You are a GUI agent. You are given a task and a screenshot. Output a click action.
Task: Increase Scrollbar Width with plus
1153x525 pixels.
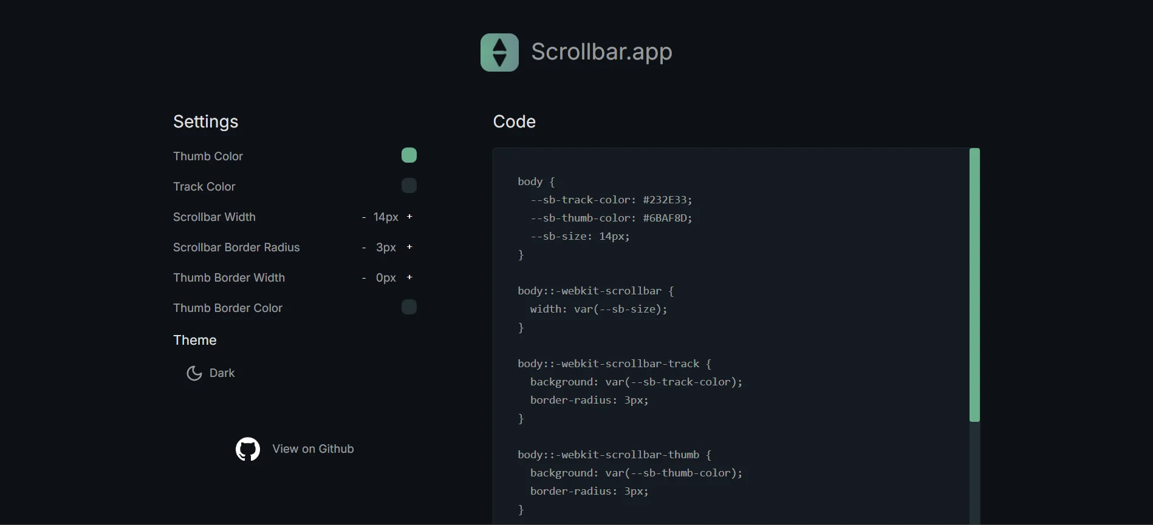409,217
